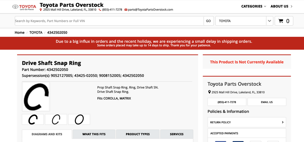Go to Home breadcrumb link
The height and width of the screenshot is (142, 304).
[20, 33]
